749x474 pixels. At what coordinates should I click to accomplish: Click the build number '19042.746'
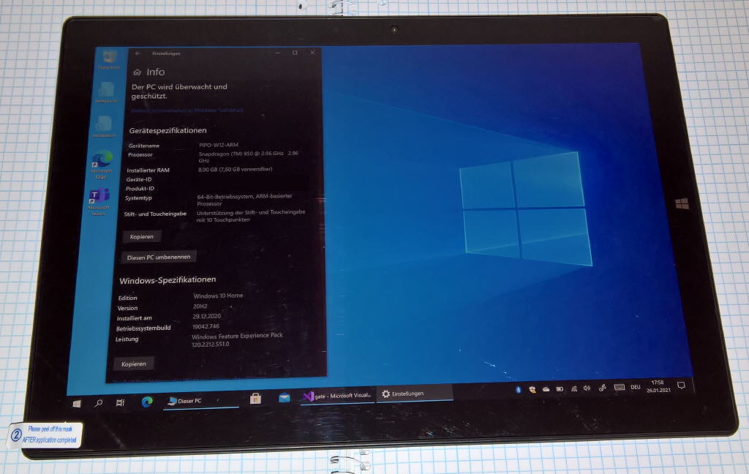pyautogui.click(x=206, y=326)
